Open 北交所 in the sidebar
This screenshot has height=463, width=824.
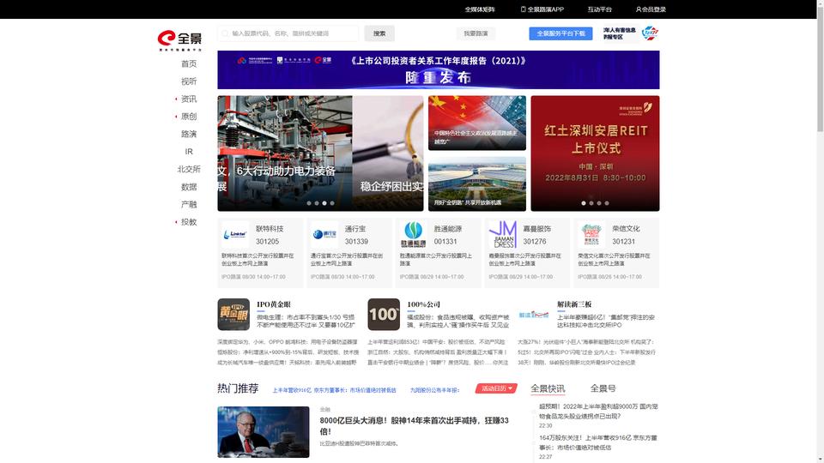[x=189, y=169]
